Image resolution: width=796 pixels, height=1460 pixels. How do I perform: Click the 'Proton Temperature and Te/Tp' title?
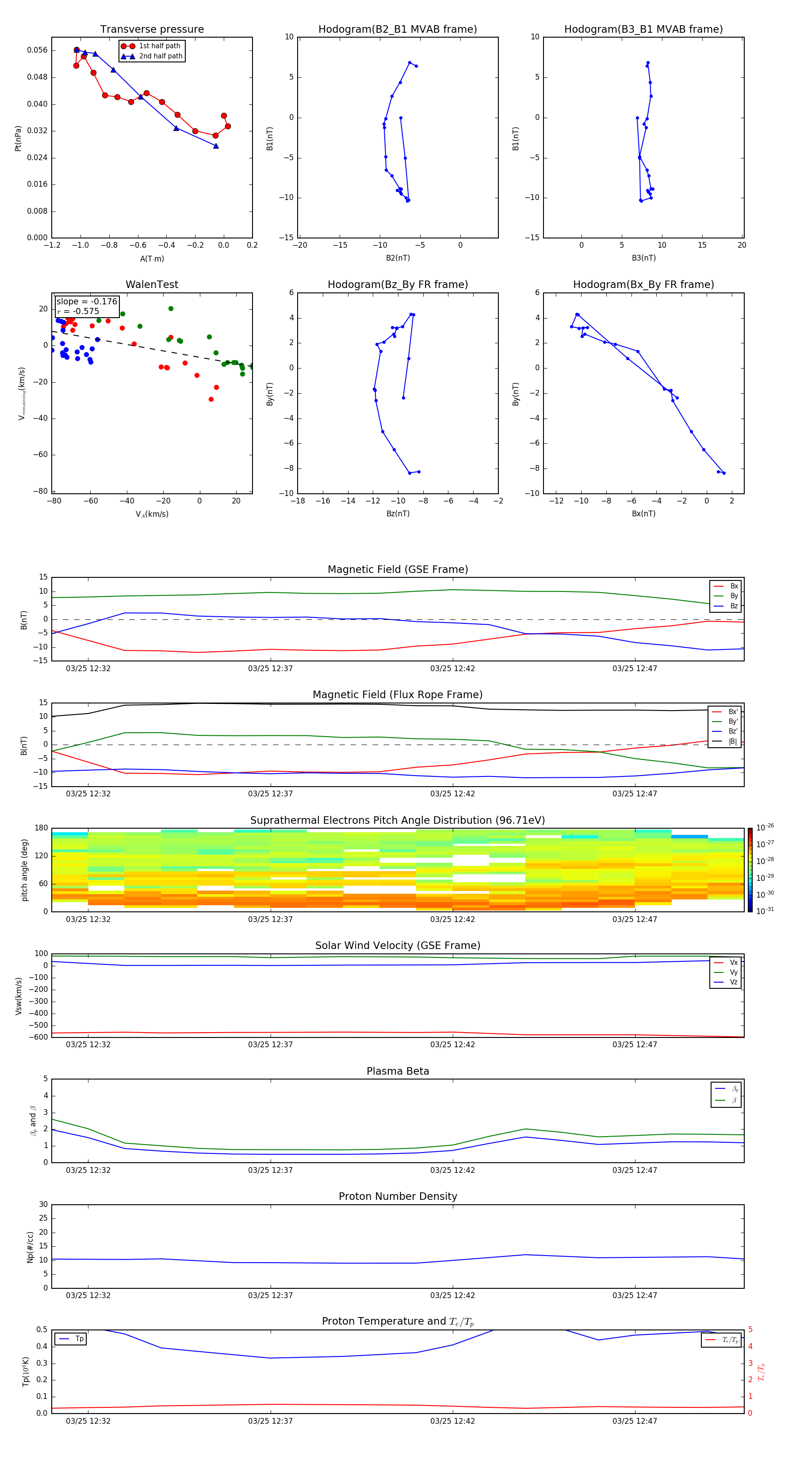(x=398, y=1321)
